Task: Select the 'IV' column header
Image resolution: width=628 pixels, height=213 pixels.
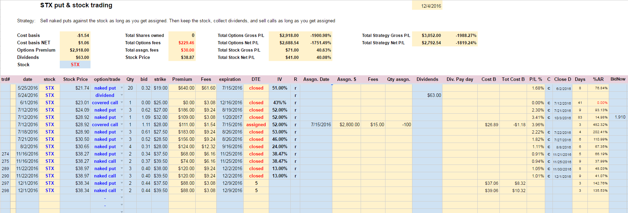Action: click(280, 79)
